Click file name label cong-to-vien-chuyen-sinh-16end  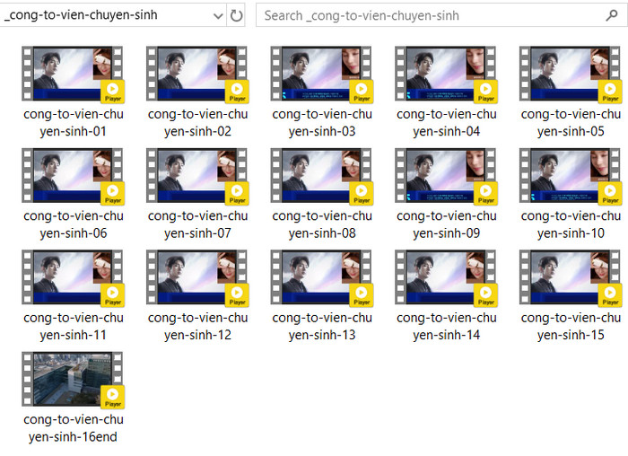coord(74,428)
